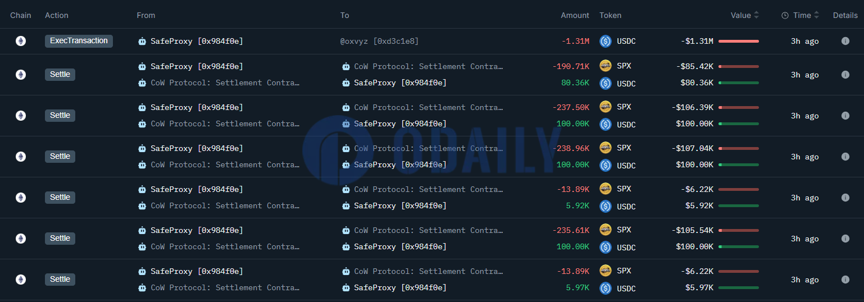This screenshot has width=864, height=302.
Task: Click '3h ago' in -238.96K SPX row
Action: pyautogui.click(x=804, y=157)
